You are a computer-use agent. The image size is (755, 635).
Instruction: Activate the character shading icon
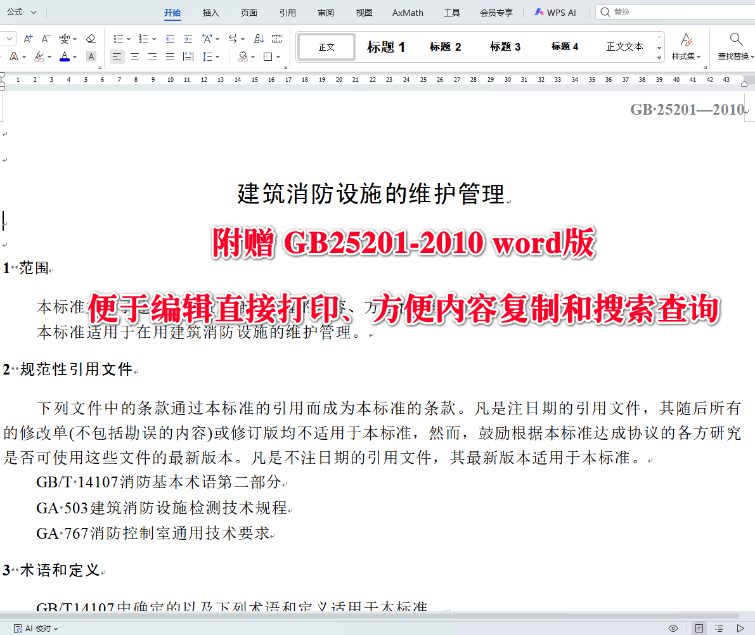click(x=91, y=56)
